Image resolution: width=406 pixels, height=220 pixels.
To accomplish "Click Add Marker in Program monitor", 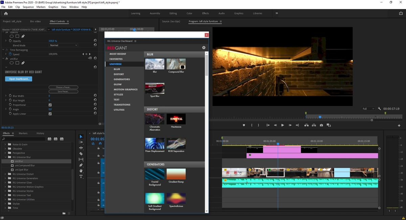I will [x=244, y=125].
